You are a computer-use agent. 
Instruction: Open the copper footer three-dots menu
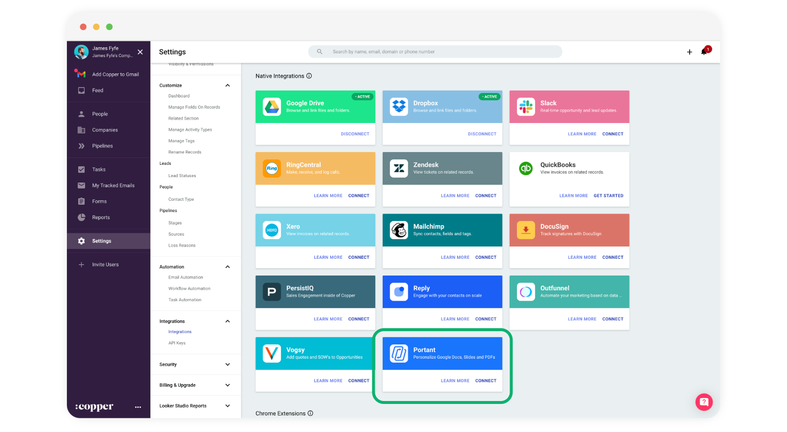pos(138,407)
